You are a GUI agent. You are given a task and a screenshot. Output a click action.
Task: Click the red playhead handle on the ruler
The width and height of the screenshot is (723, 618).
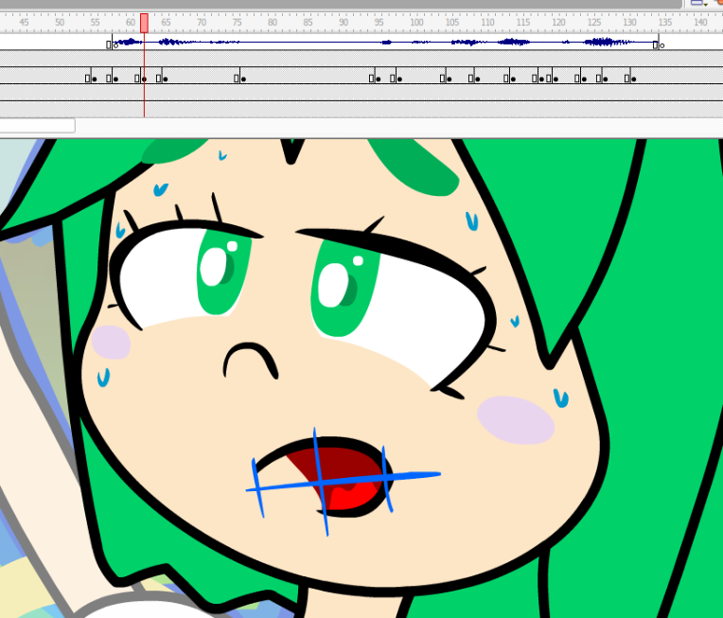(x=144, y=23)
